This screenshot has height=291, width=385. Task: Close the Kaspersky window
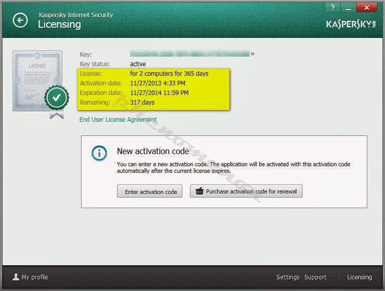click(367, 8)
